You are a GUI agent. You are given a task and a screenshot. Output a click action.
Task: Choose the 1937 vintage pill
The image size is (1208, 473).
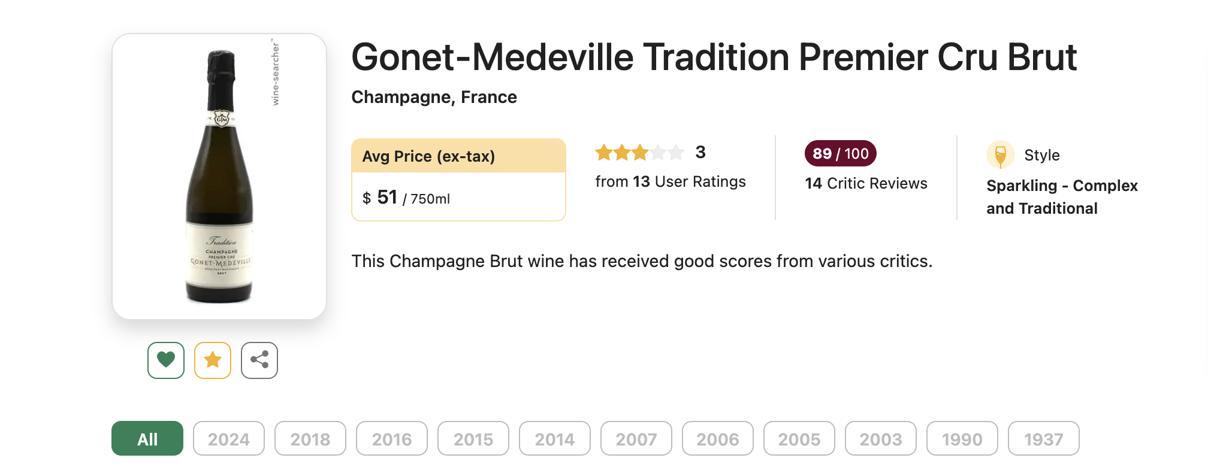[x=1044, y=438]
